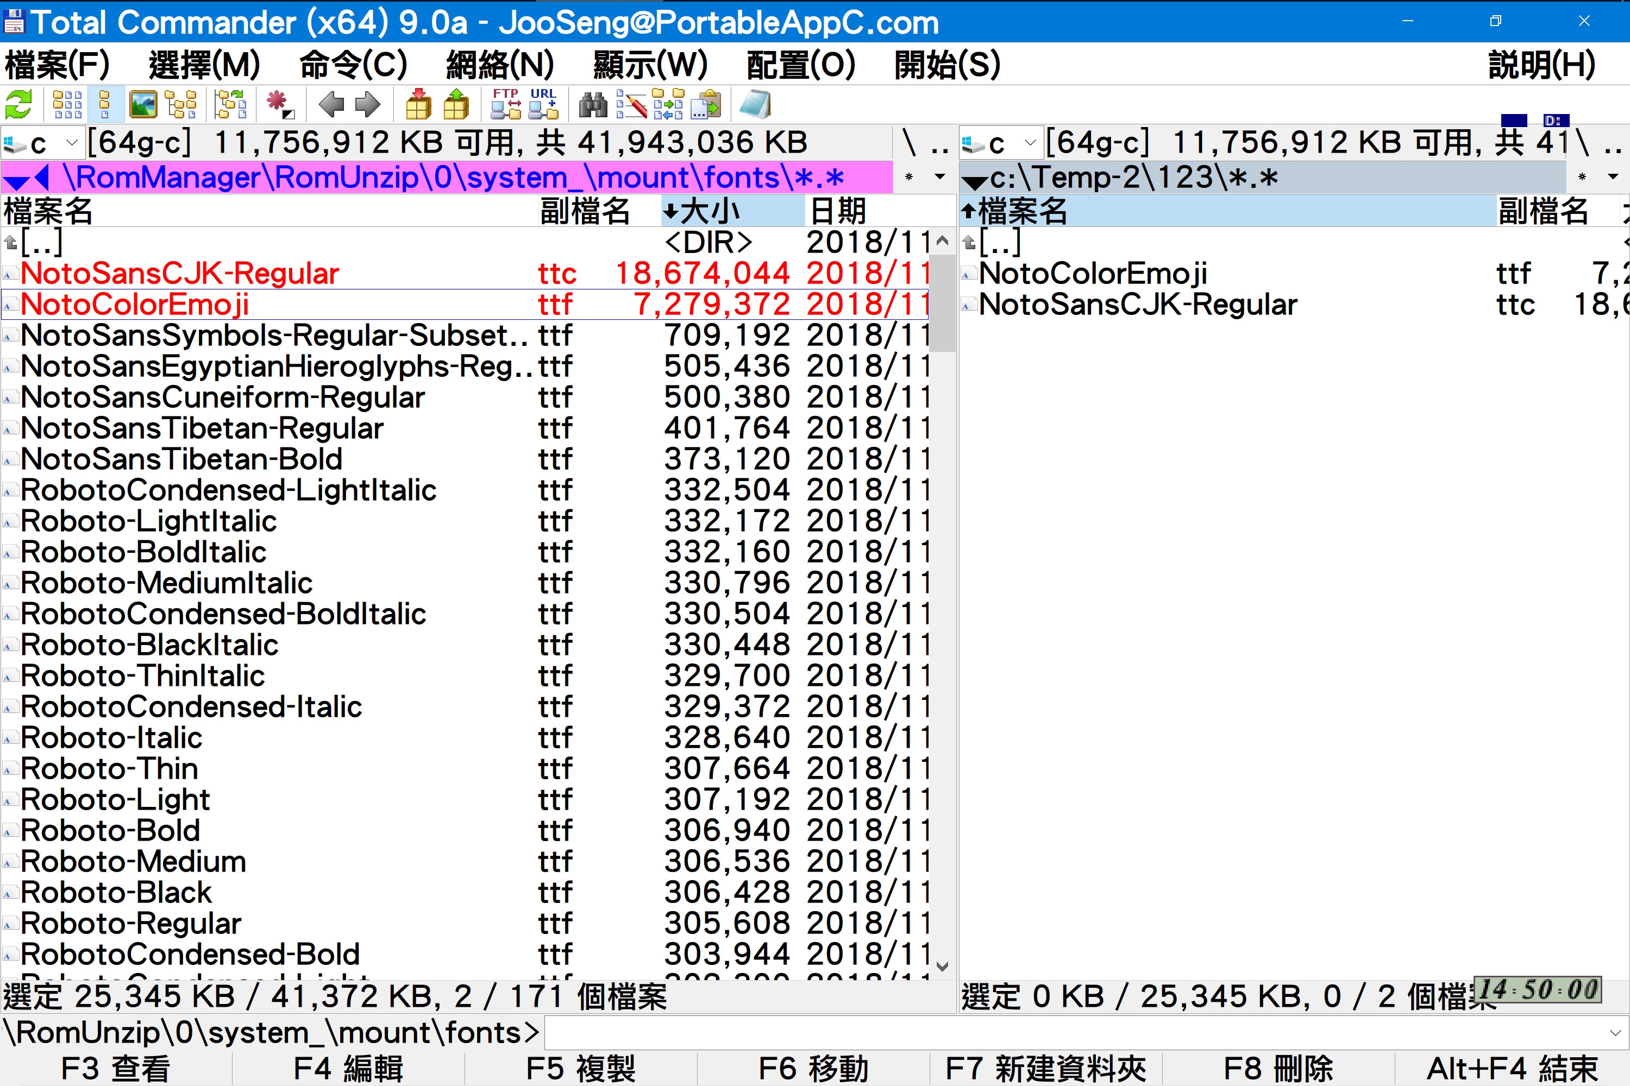
Task: Open the 檔案(F) menu
Action: click(57, 65)
